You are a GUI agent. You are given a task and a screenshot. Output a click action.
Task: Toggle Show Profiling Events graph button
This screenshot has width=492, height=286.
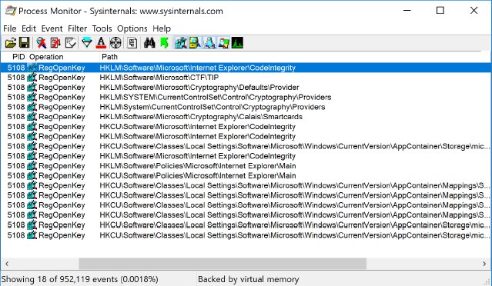pyautogui.click(x=237, y=42)
